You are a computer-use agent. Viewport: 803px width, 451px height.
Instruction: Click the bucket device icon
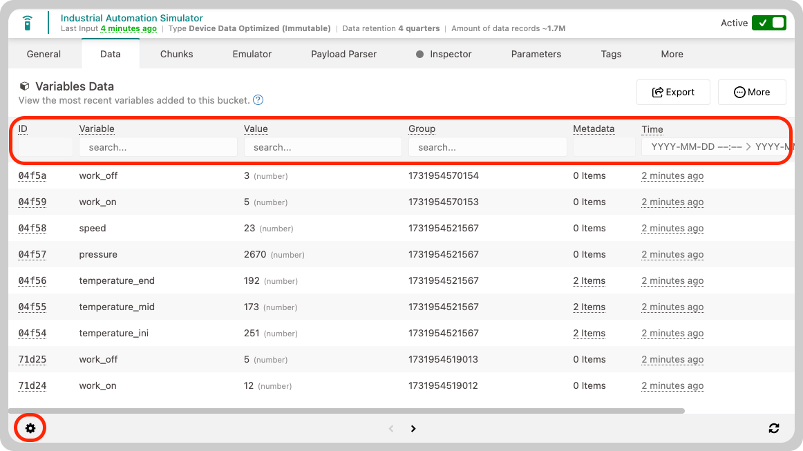tap(28, 23)
